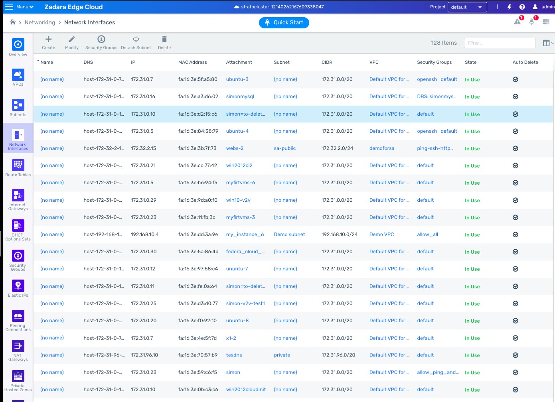Toggle Auto Delete for my_instance_6 row
The height and width of the screenshot is (402, 555).
[x=515, y=235]
